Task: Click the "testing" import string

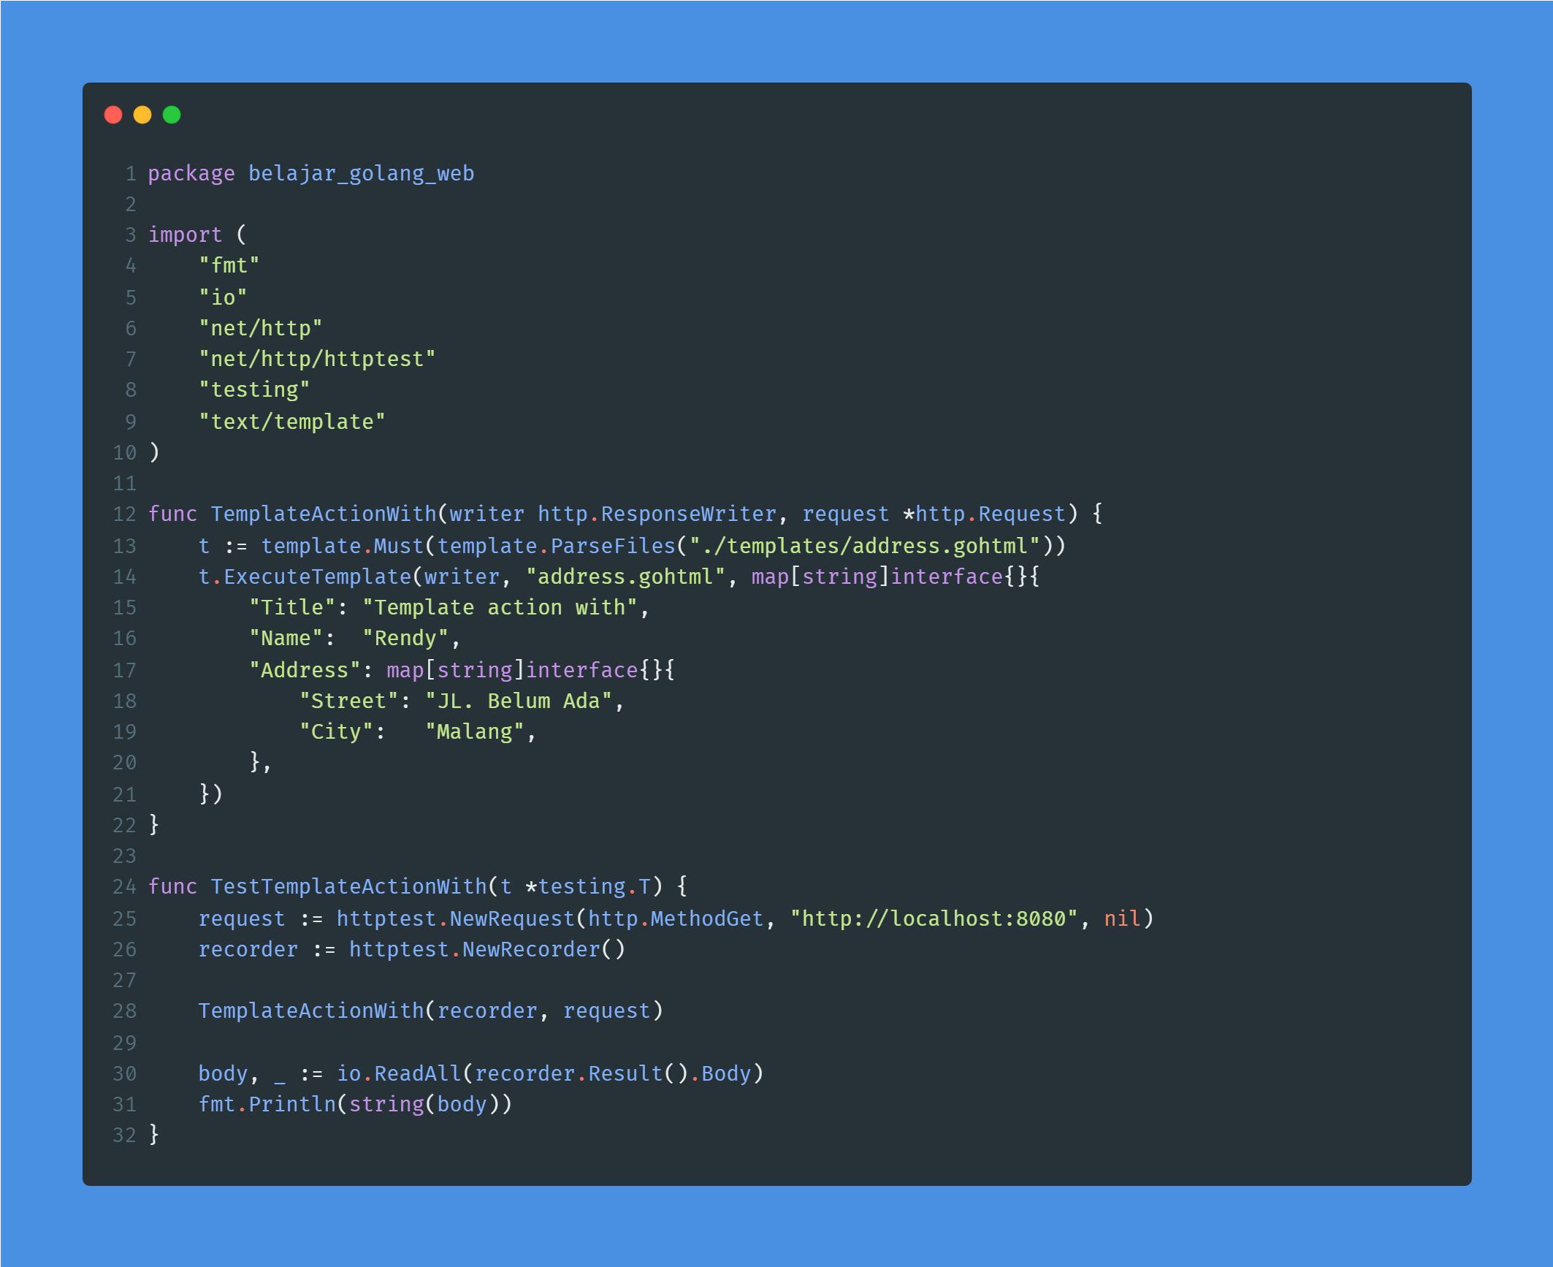Action: [254, 390]
